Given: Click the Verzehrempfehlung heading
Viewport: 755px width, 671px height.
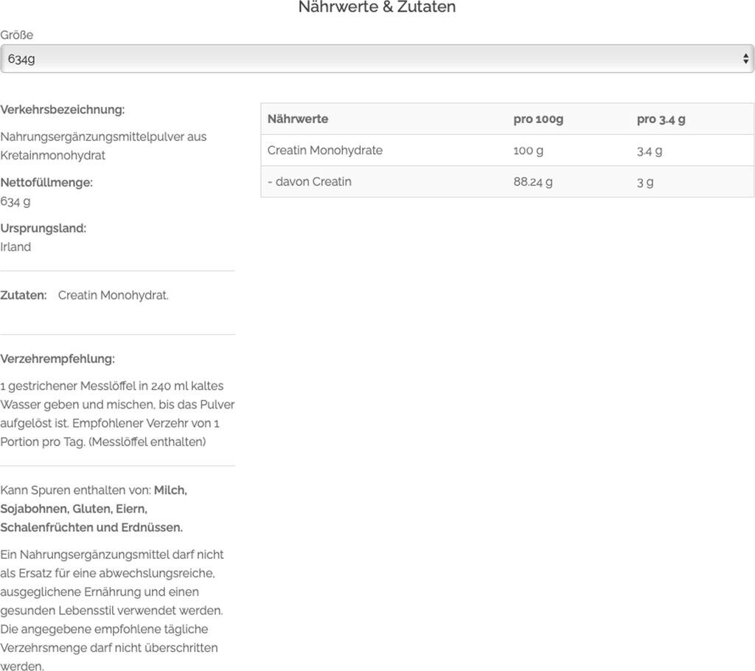Looking at the screenshot, I should pyautogui.click(x=58, y=359).
